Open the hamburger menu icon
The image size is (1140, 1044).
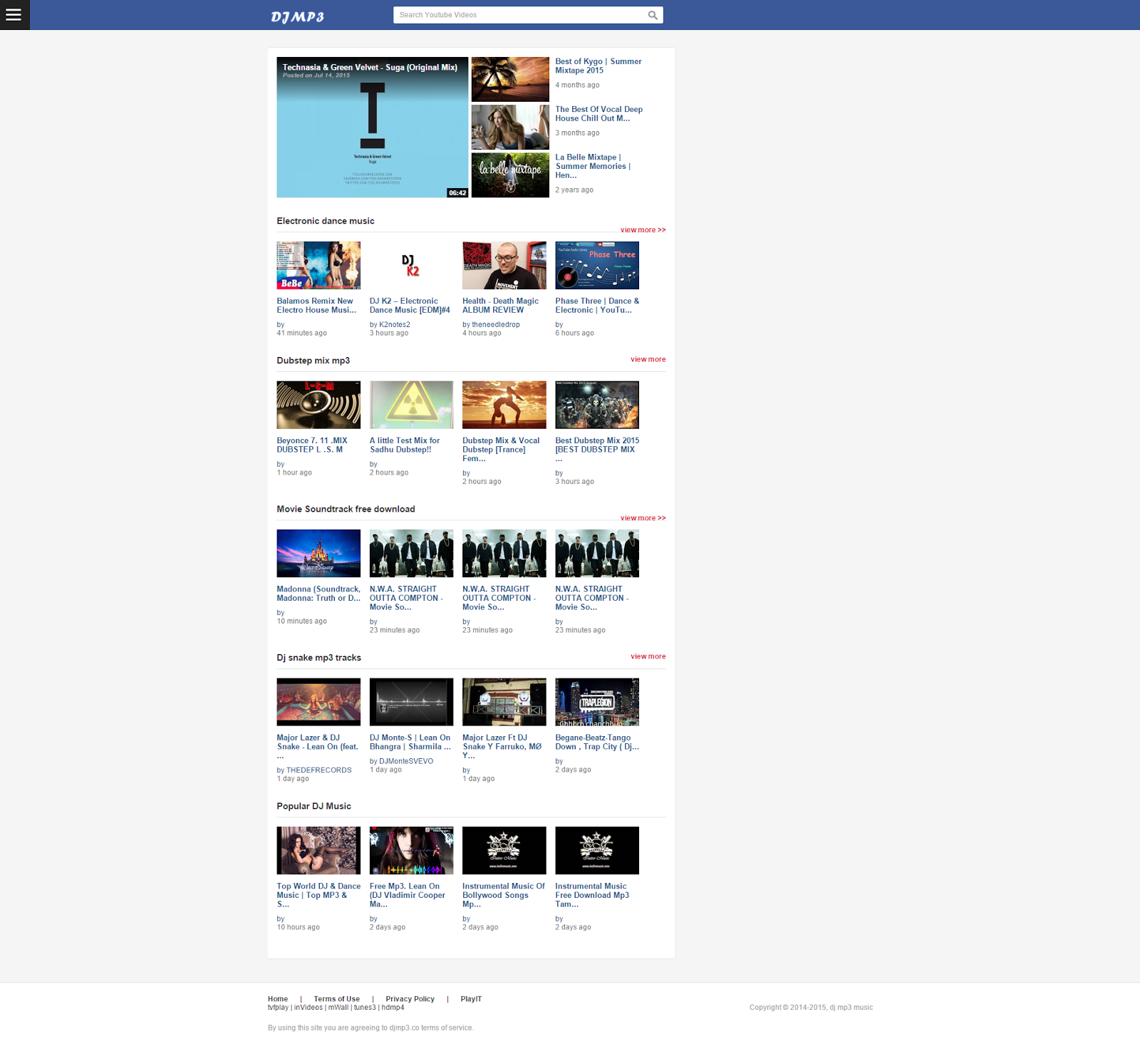[x=14, y=14]
